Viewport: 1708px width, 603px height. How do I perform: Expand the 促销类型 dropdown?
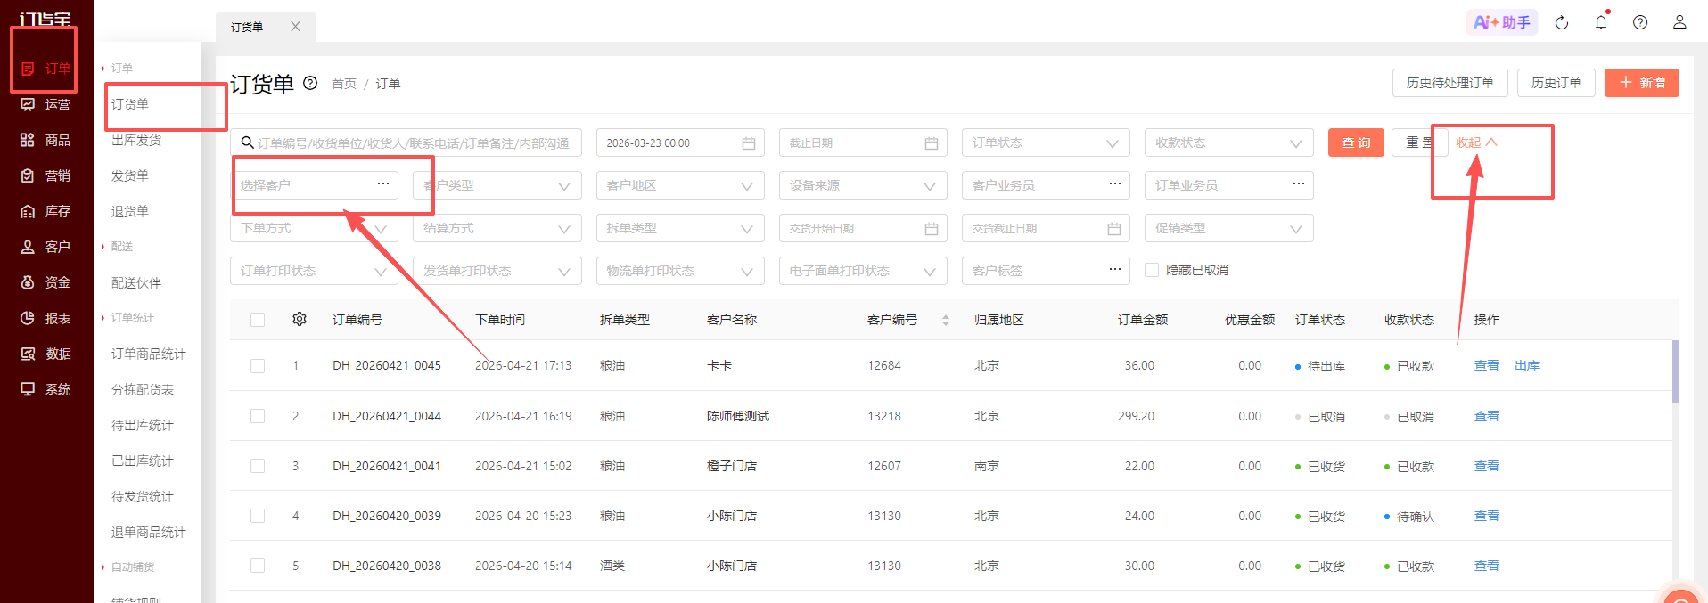[x=1228, y=228]
